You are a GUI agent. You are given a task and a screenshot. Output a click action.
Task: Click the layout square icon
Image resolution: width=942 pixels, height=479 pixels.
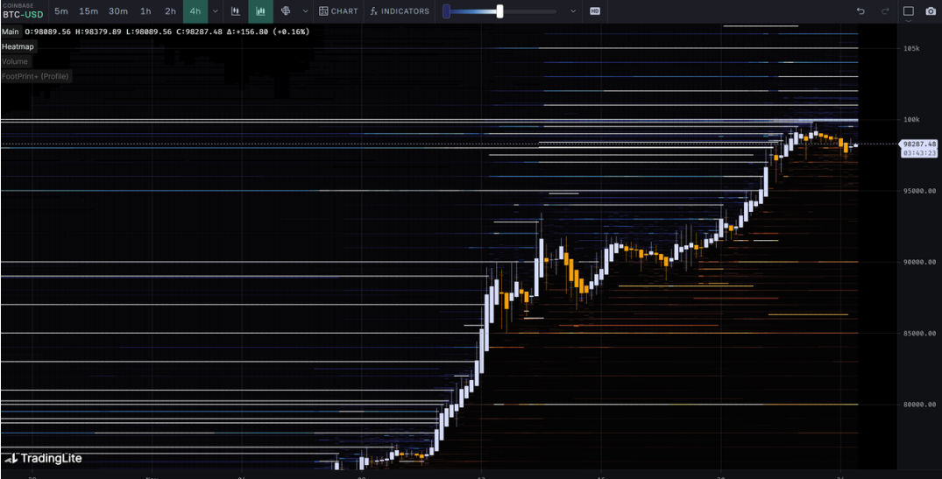[909, 11]
